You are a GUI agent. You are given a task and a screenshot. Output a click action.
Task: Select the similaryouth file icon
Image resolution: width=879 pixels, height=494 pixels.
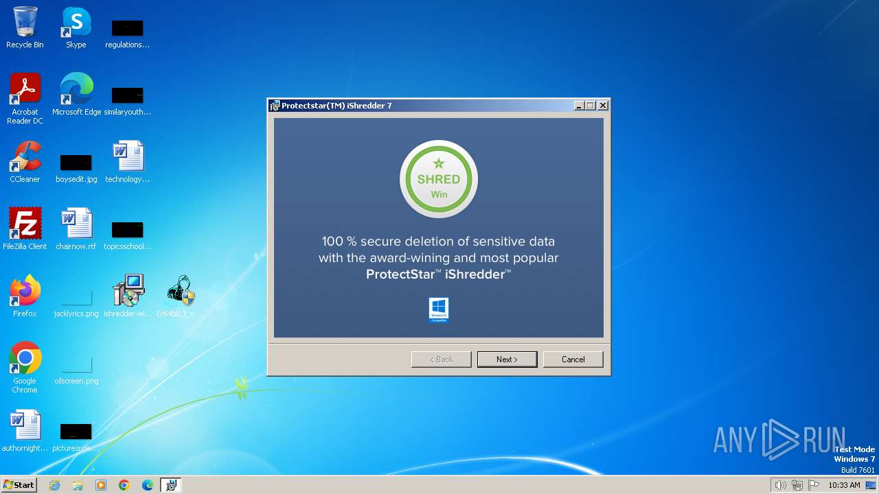127,101
